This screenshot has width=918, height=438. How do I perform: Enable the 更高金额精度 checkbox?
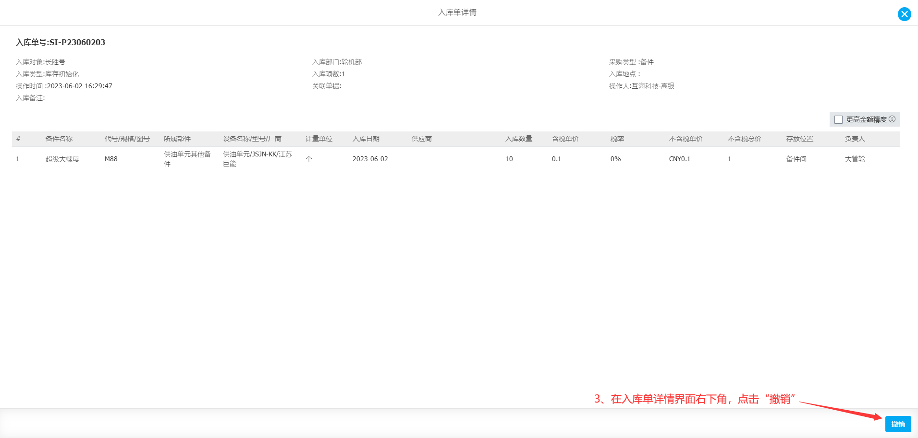point(839,119)
